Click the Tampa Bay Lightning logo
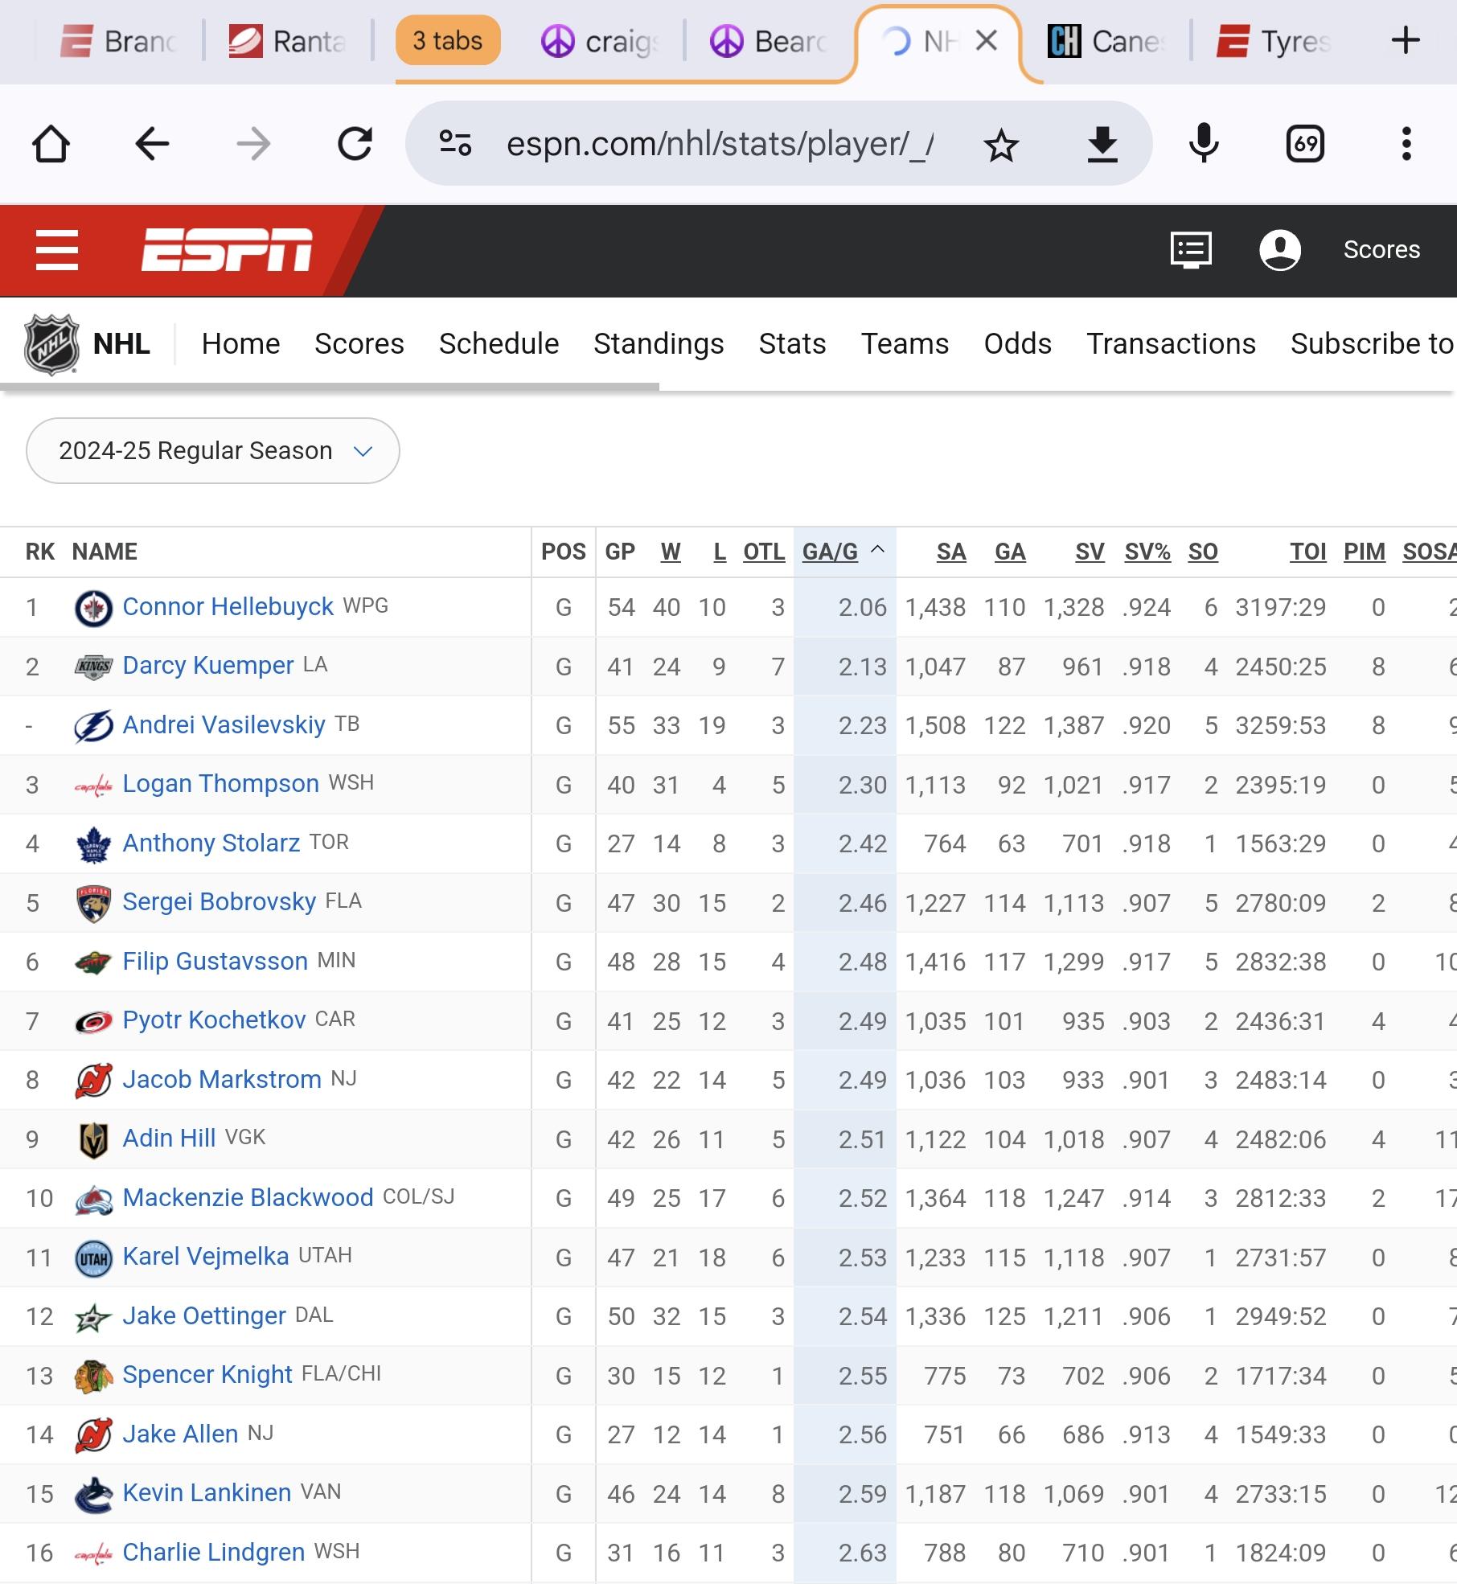Screen dimensions: 1457x1584 pos(93,726)
